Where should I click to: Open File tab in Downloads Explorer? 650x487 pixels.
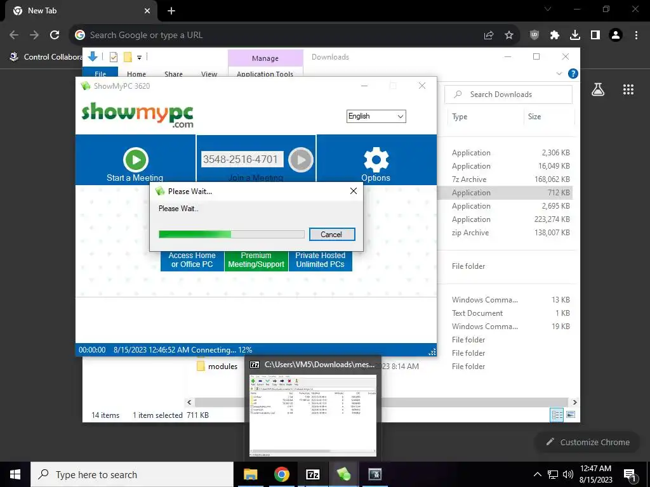100,74
